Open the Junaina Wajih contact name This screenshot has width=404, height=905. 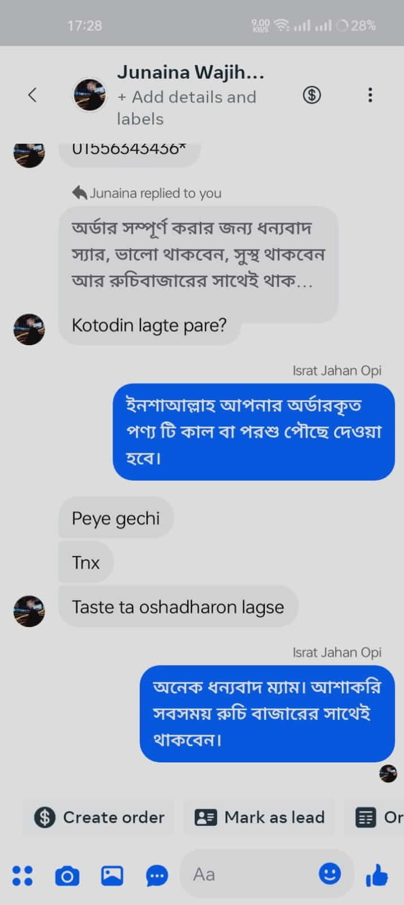191,72
